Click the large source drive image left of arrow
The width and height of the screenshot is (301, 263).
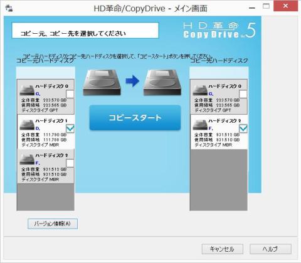[x=102, y=83]
